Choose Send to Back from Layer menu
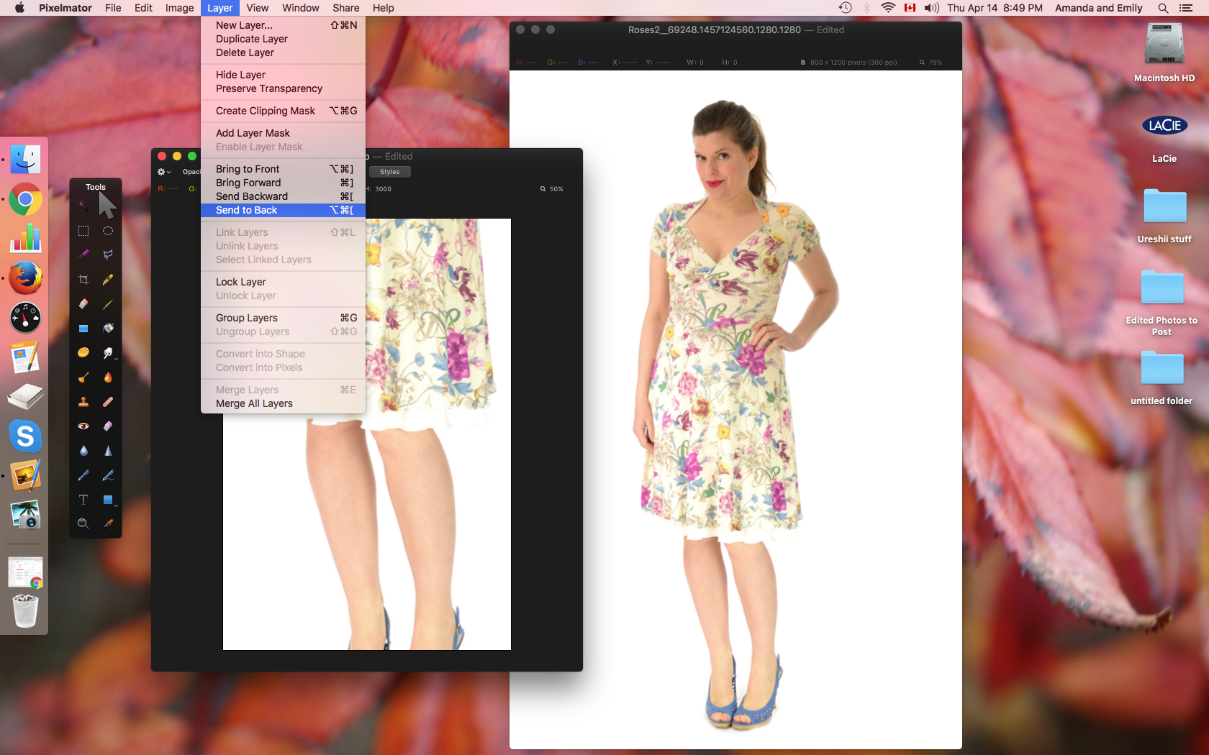 [283, 210]
